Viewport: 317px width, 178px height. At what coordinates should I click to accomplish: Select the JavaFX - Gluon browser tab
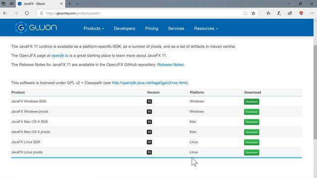point(40,3)
